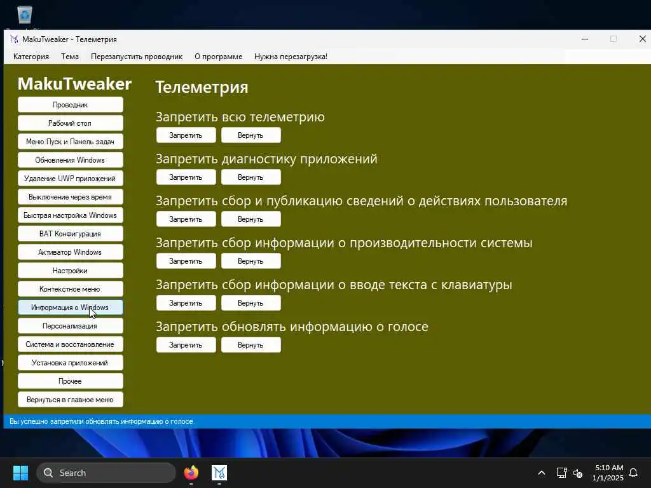This screenshot has height=488, width=651.
Task: Open Быстрая настройка Windows
Action: 70,215
